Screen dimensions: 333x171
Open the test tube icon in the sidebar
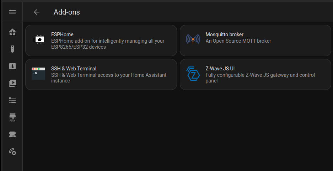(12, 49)
